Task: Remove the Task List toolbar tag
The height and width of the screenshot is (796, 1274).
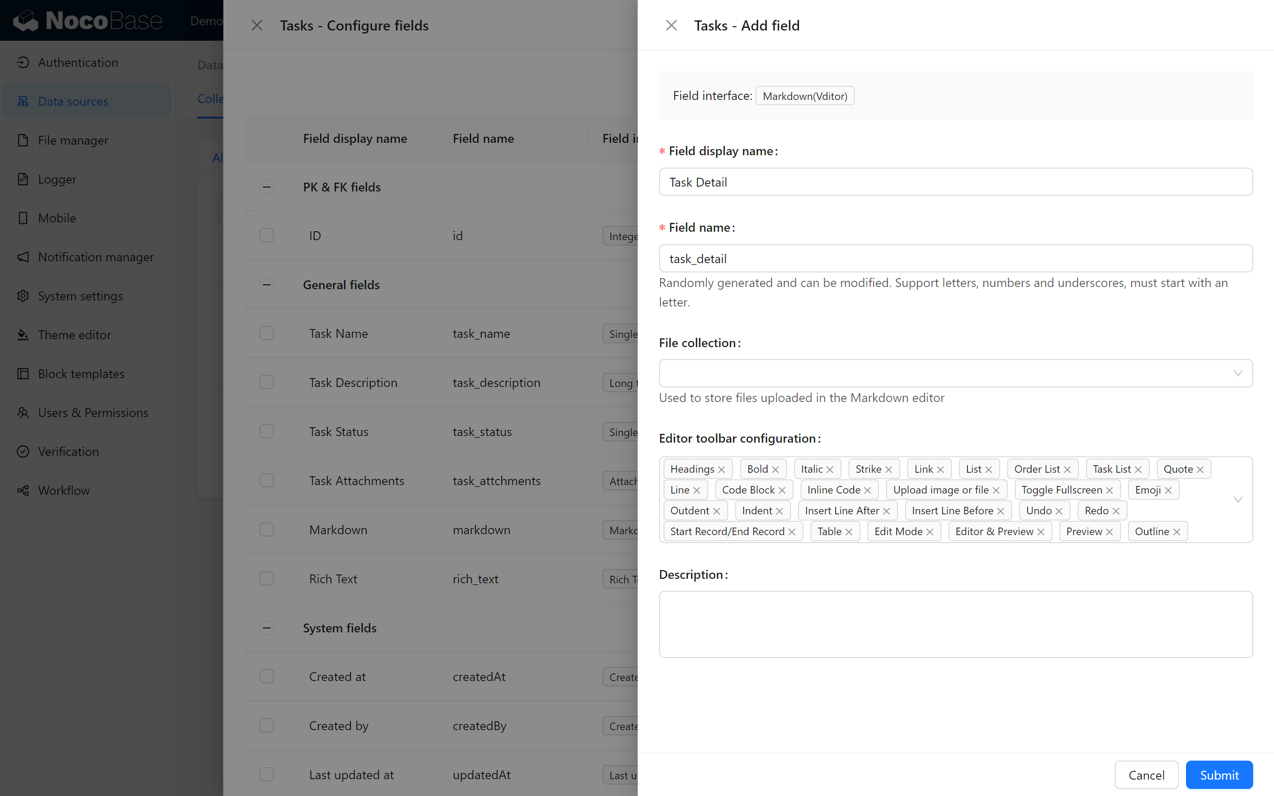Action: (x=1138, y=470)
